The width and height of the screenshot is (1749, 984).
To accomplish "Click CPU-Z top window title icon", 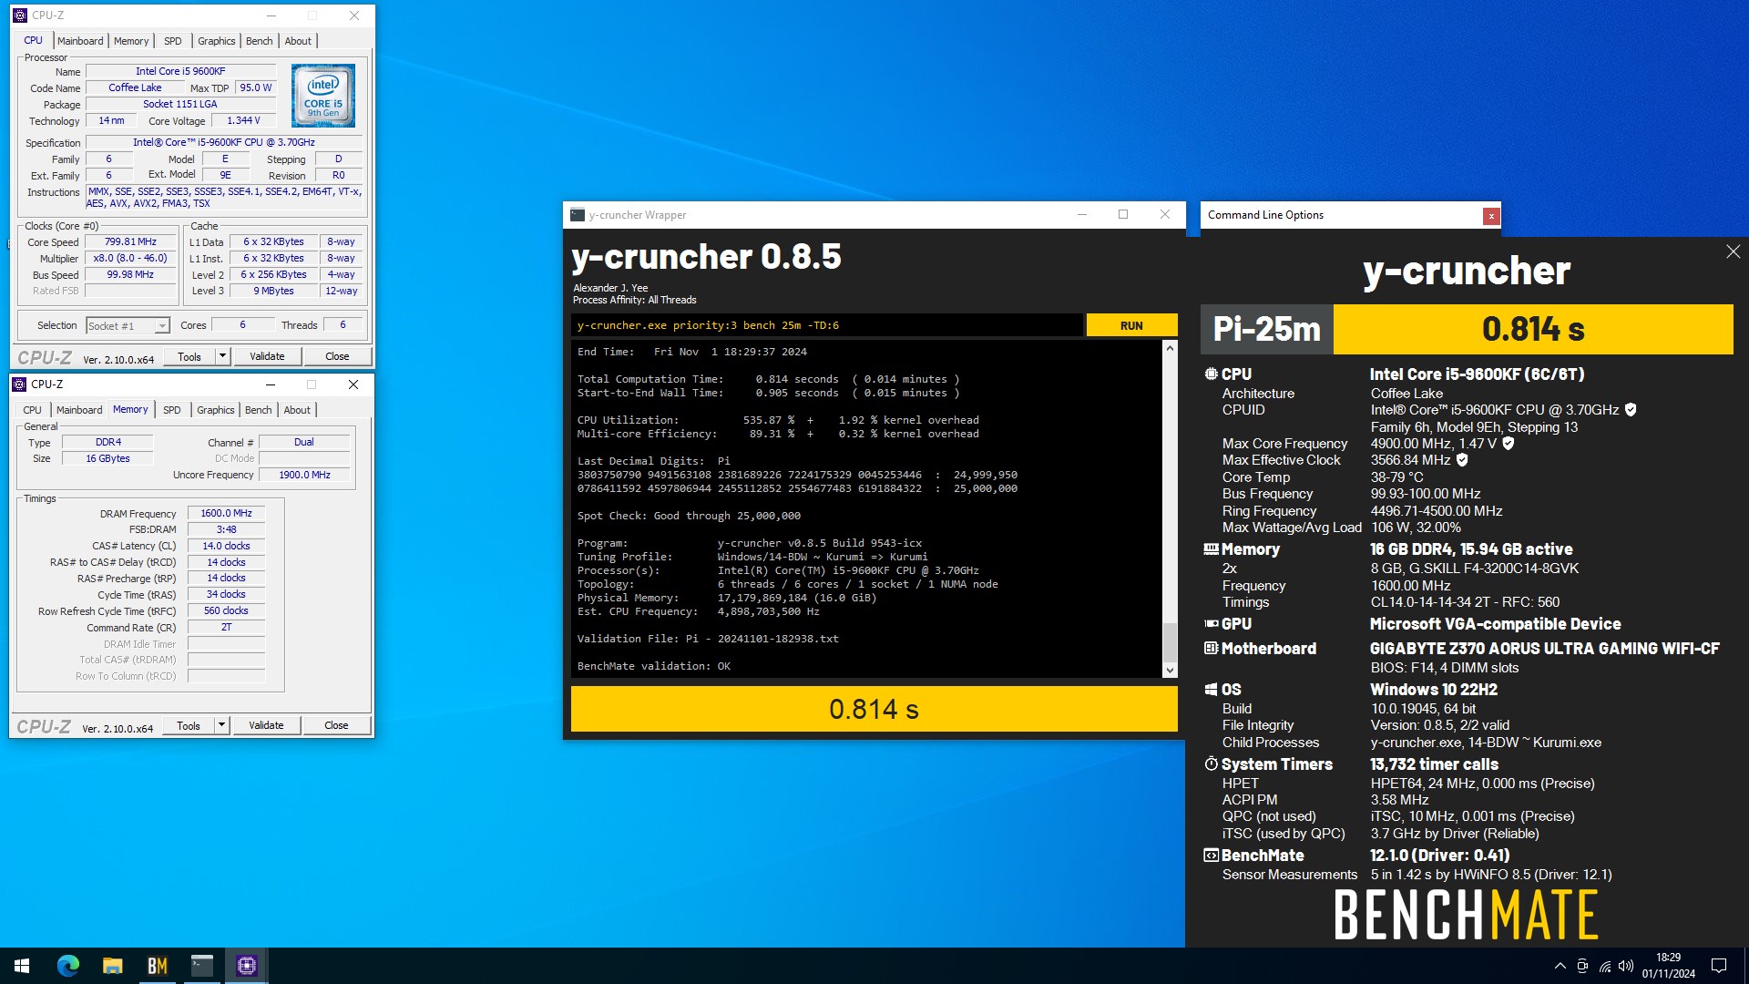I will [20, 15].
